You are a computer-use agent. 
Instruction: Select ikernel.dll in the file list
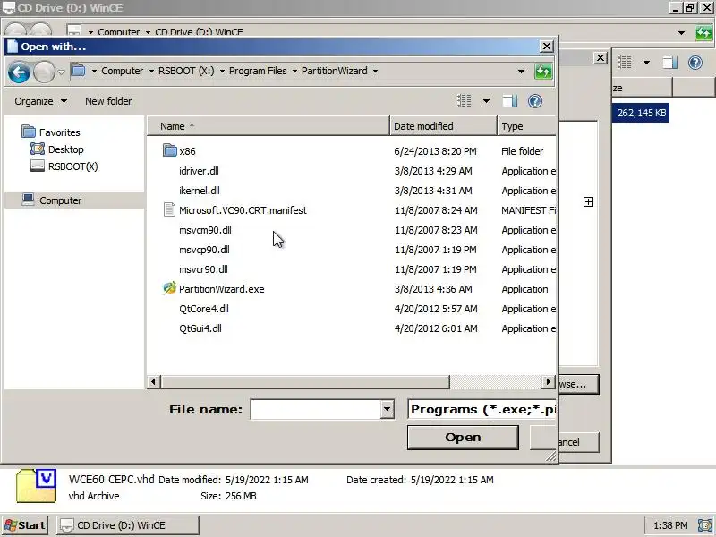(x=199, y=191)
